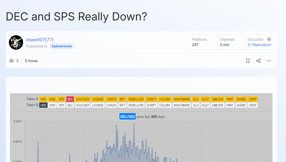Select LICENSE in Token B row
Screen dimensions: 286x162
(x=98, y=105)
